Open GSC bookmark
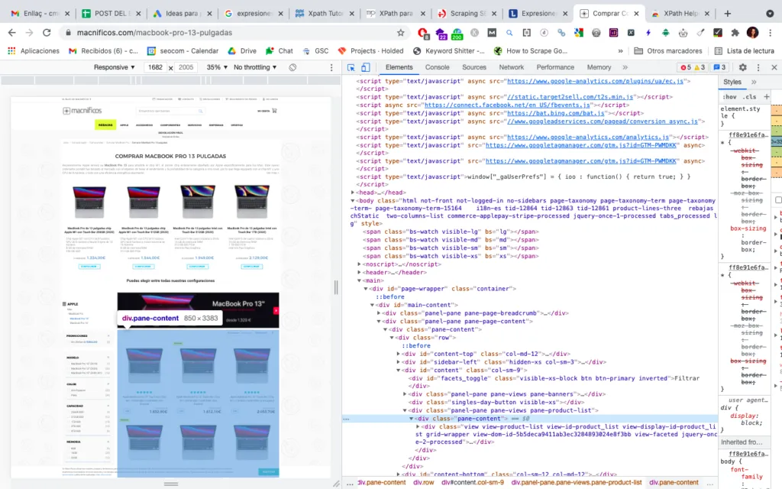Screen dimensions: 782x489 [x=315, y=51]
